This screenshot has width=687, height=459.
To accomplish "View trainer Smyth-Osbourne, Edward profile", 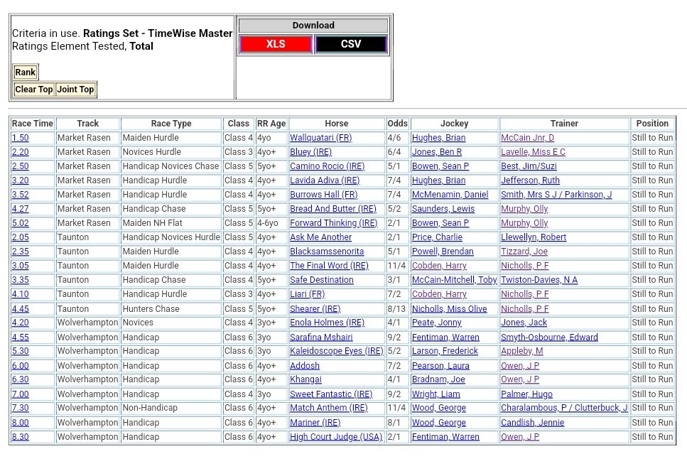I will tap(549, 337).
